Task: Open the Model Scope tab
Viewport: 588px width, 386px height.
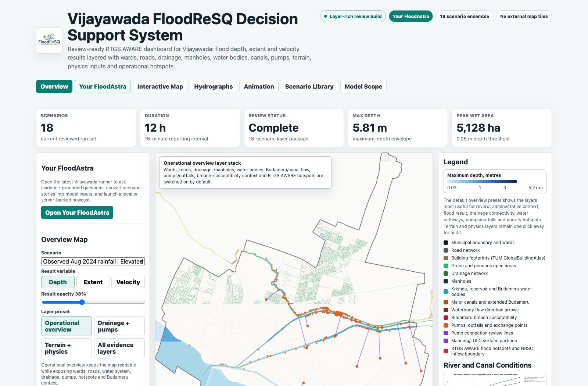Action: 363,86
